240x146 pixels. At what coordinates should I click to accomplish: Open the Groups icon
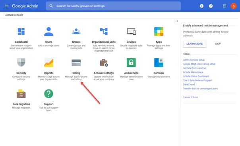(x=76, y=31)
